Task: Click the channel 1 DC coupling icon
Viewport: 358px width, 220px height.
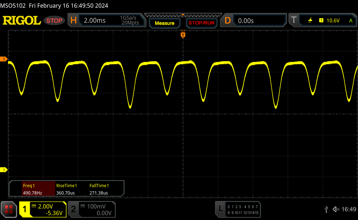Action: [34, 206]
